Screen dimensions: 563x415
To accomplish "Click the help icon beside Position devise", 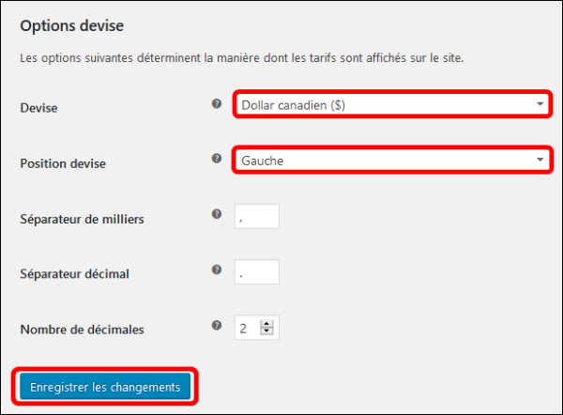I will pos(217,159).
